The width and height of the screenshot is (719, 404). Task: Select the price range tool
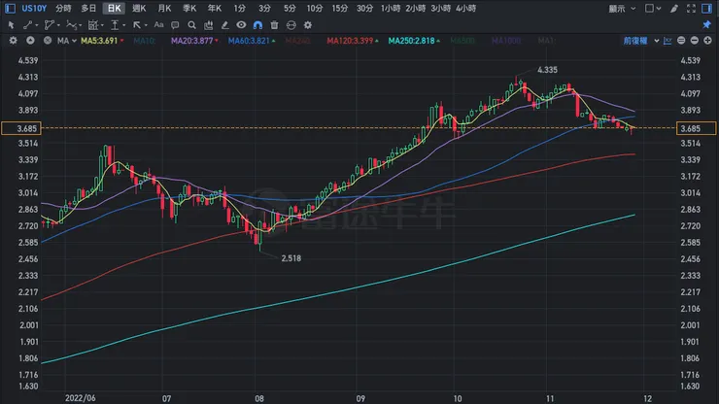coord(115,25)
